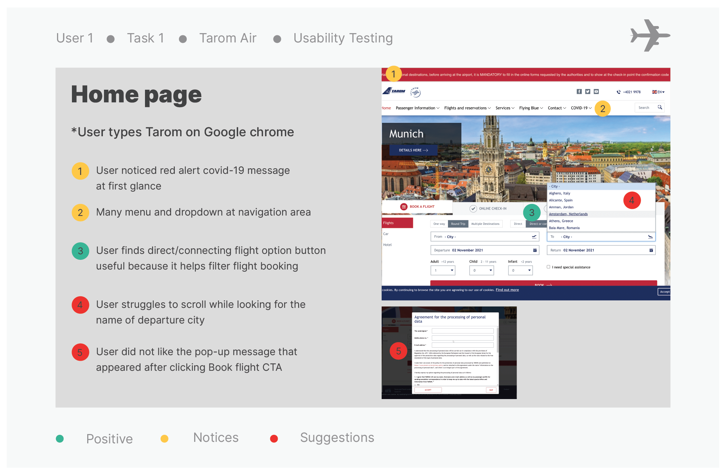Select the YES radio button in agreement popup
The width and height of the screenshot is (726, 475).
pos(416,385)
